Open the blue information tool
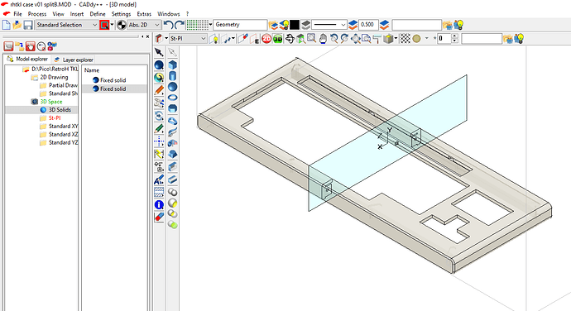The width and height of the screenshot is (571, 311). 159,204
